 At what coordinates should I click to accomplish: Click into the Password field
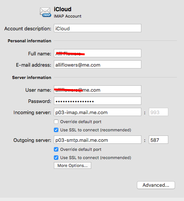click(x=98, y=101)
